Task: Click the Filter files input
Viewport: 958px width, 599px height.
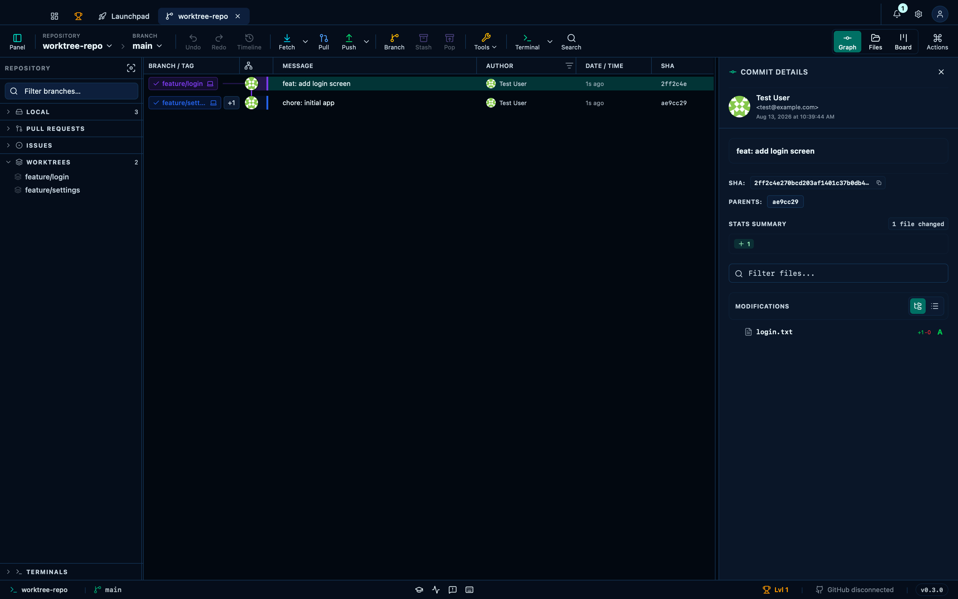Action: click(838, 273)
